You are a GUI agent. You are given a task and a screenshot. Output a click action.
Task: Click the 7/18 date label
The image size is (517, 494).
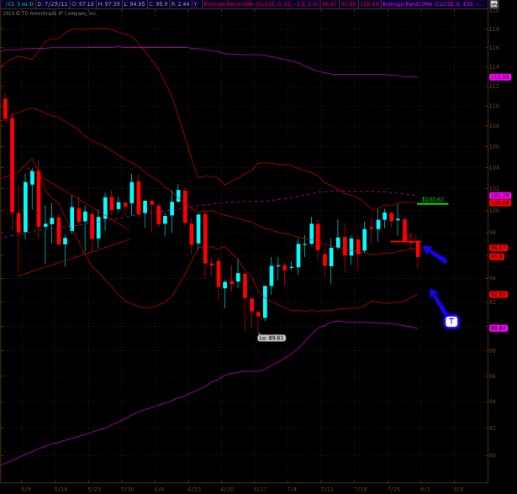pyautogui.click(x=360, y=490)
